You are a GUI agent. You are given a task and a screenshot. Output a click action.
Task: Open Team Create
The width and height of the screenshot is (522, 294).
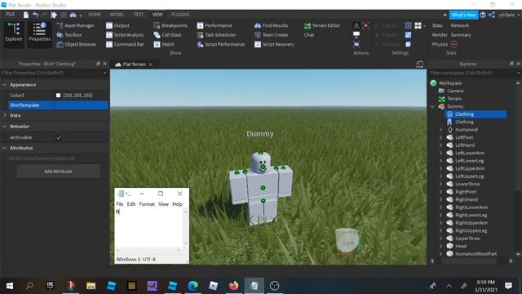click(x=272, y=34)
